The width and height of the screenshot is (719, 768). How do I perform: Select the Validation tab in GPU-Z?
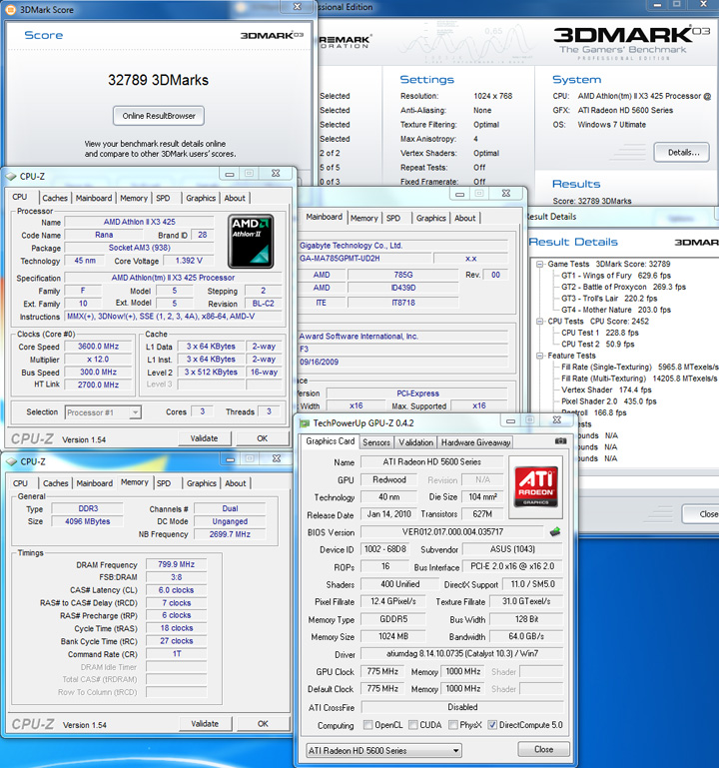[415, 442]
